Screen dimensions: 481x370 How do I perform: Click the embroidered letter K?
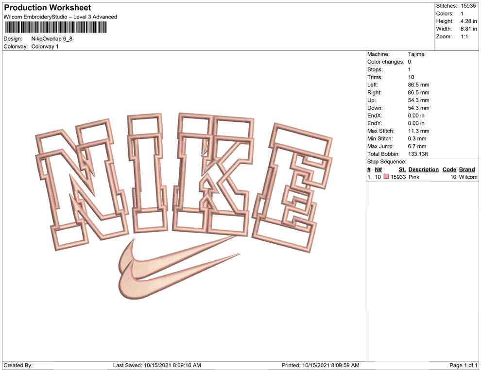point(213,174)
